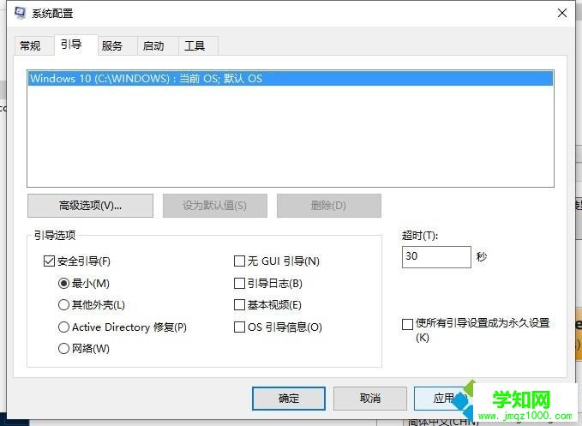
Task: Check OS 引导信息(O) option
Action: point(239,327)
